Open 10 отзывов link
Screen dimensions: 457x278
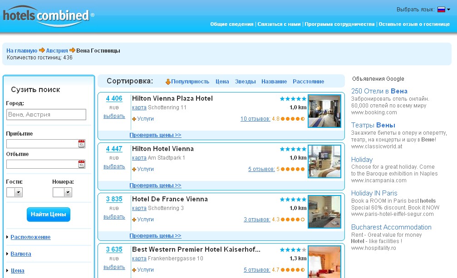(256, 119)
